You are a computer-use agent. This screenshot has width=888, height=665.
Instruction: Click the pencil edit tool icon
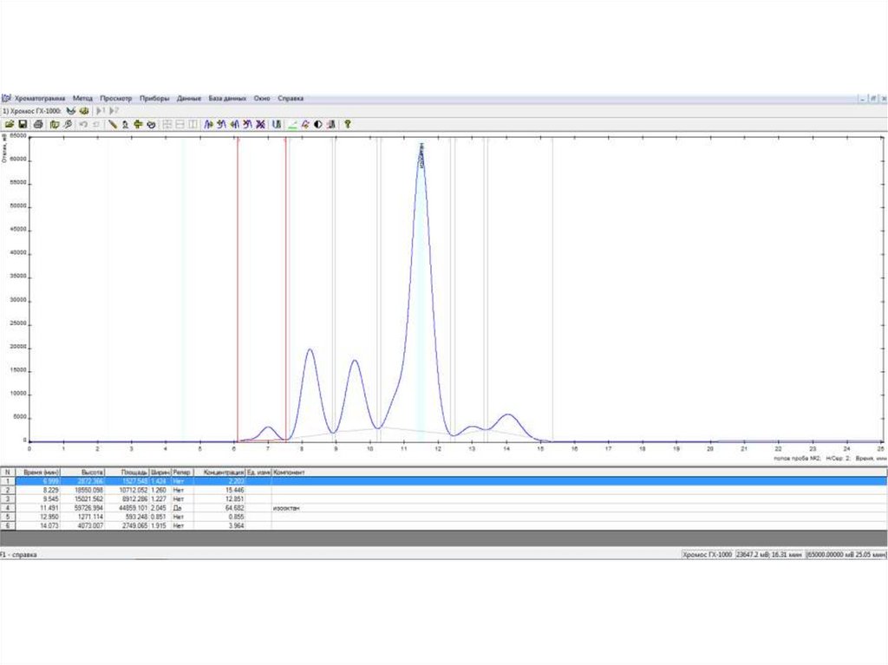(x=112, y=124)
